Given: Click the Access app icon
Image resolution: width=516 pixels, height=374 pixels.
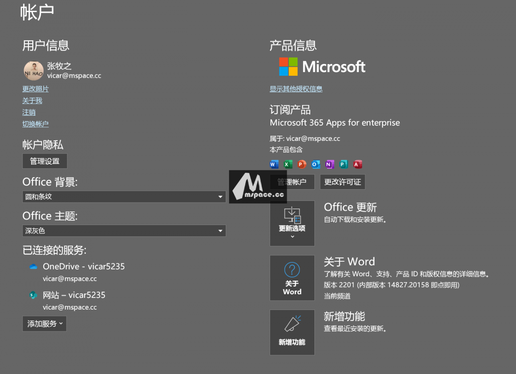Looking at the screenshot, I should 358,164.
